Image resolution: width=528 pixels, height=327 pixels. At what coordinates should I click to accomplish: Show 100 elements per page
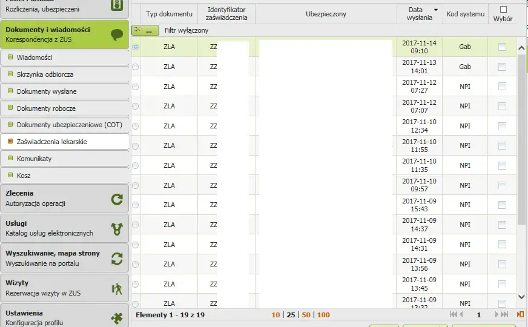[323, 315]
